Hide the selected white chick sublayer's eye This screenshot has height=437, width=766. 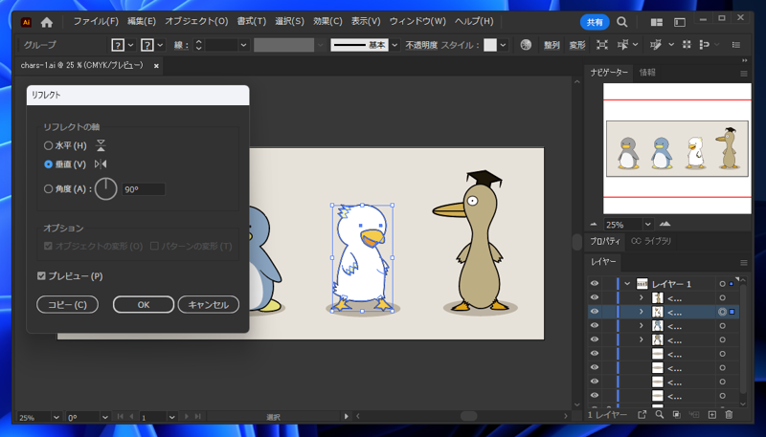[x=594, y=312]
